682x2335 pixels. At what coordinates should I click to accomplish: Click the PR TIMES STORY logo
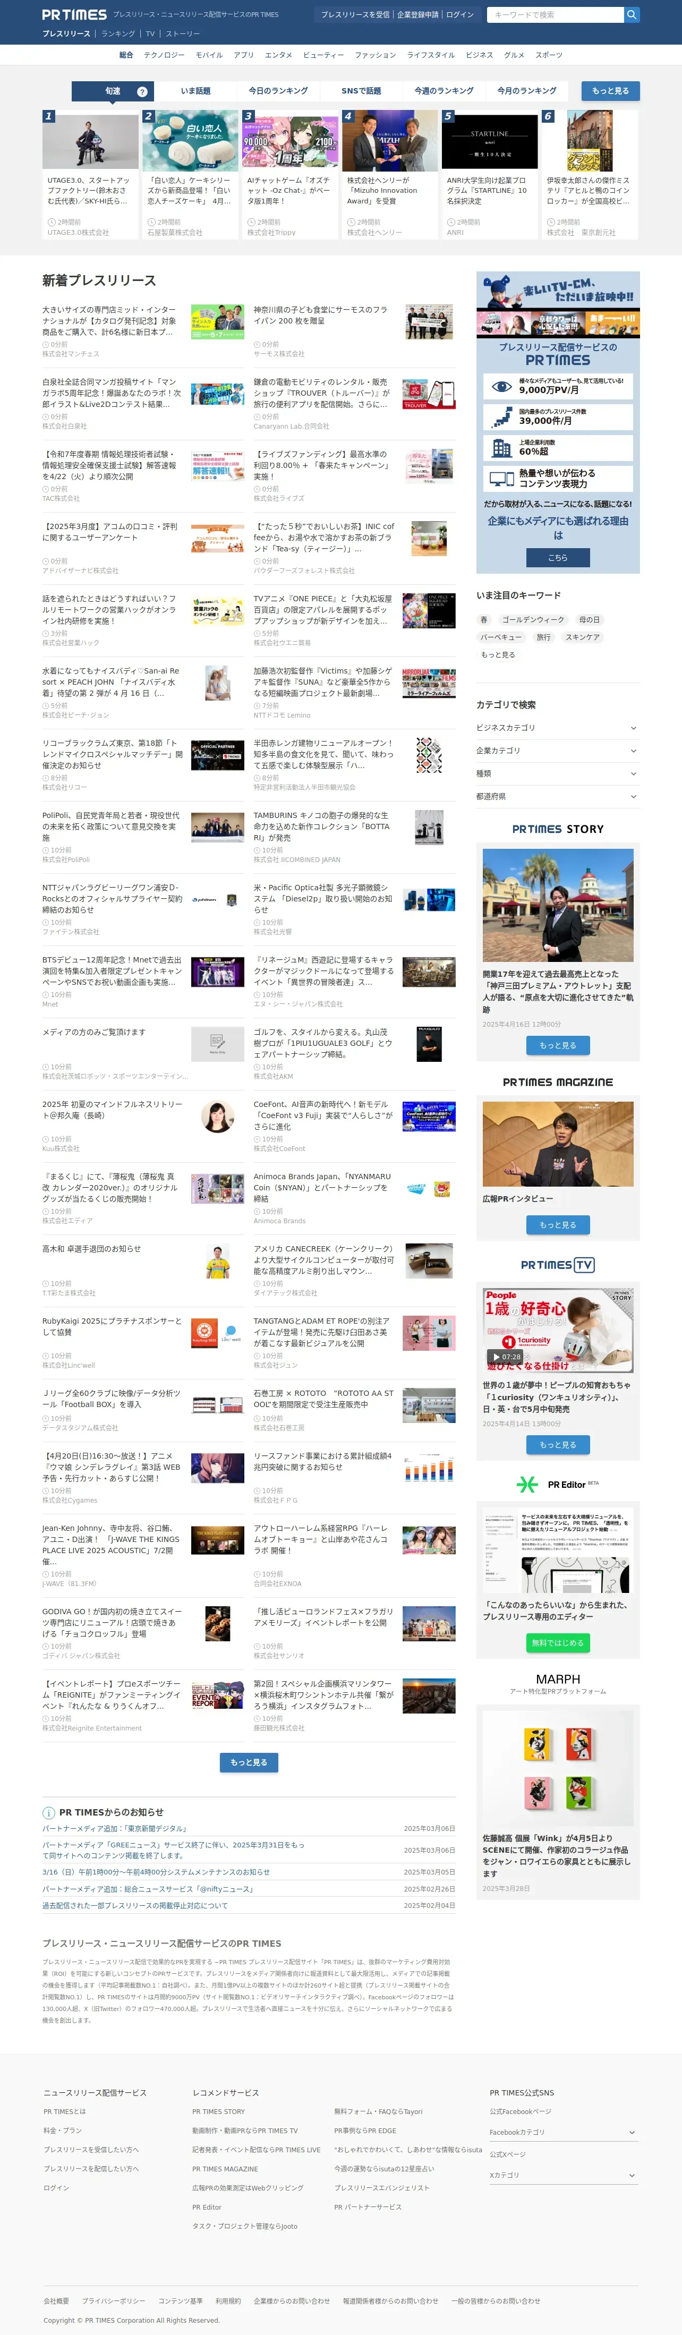(x=558, y=829)
